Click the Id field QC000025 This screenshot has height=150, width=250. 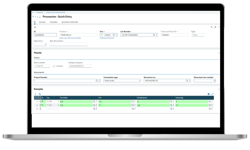[x=45, y=35]
